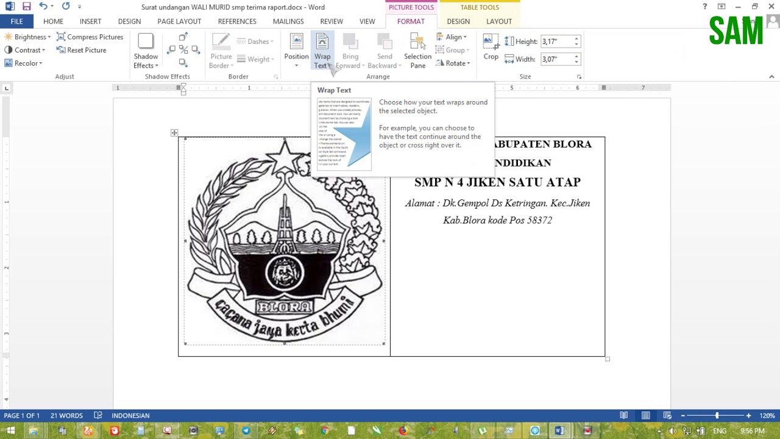Screen dimensions: 780x439
Task: Increase picture Height with up spinner
Action: 576,38
